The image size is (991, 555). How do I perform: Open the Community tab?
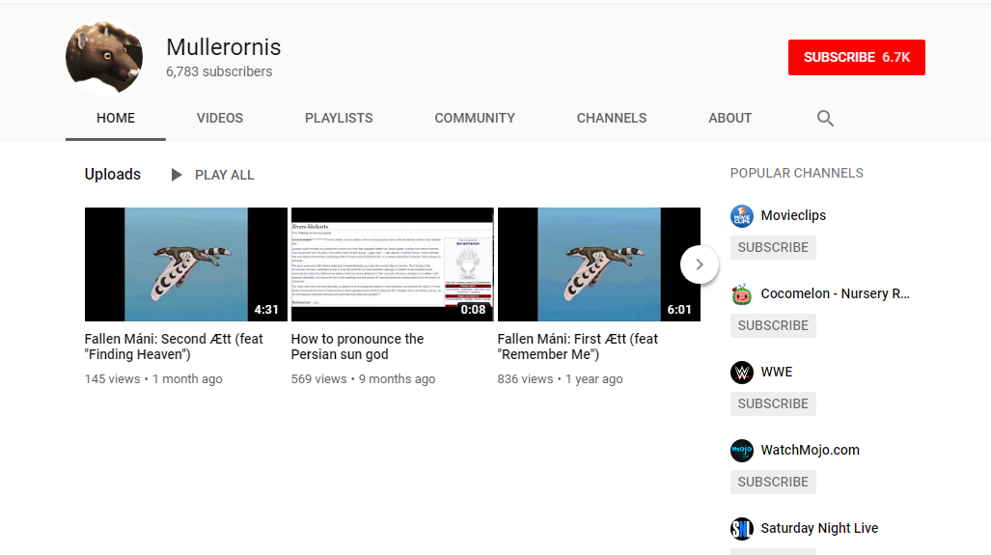pos(475,118)
